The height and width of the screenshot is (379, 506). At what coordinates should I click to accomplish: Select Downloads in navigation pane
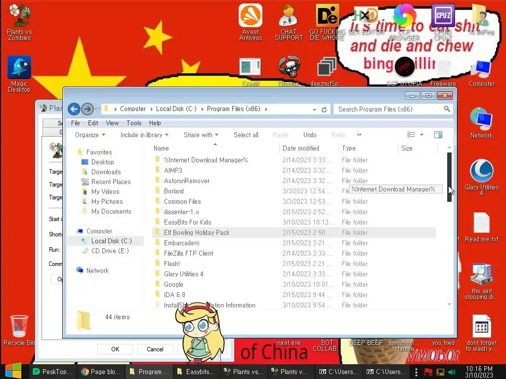click(106, 172)
